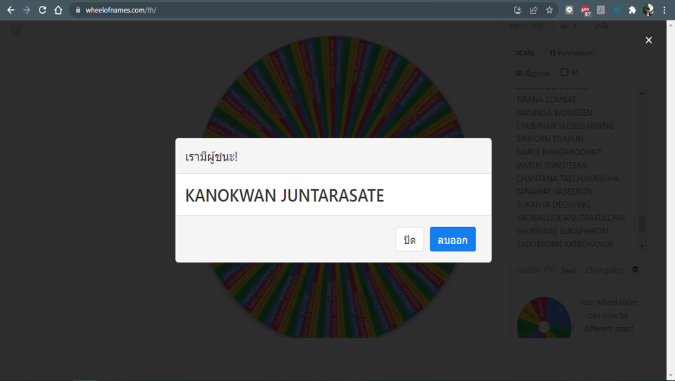Reload the wheelofnames page
The image size is (675, 381).
(42, 10)
